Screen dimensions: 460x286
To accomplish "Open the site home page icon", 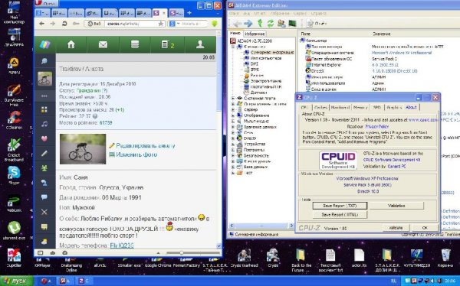I will coord(71,44).
